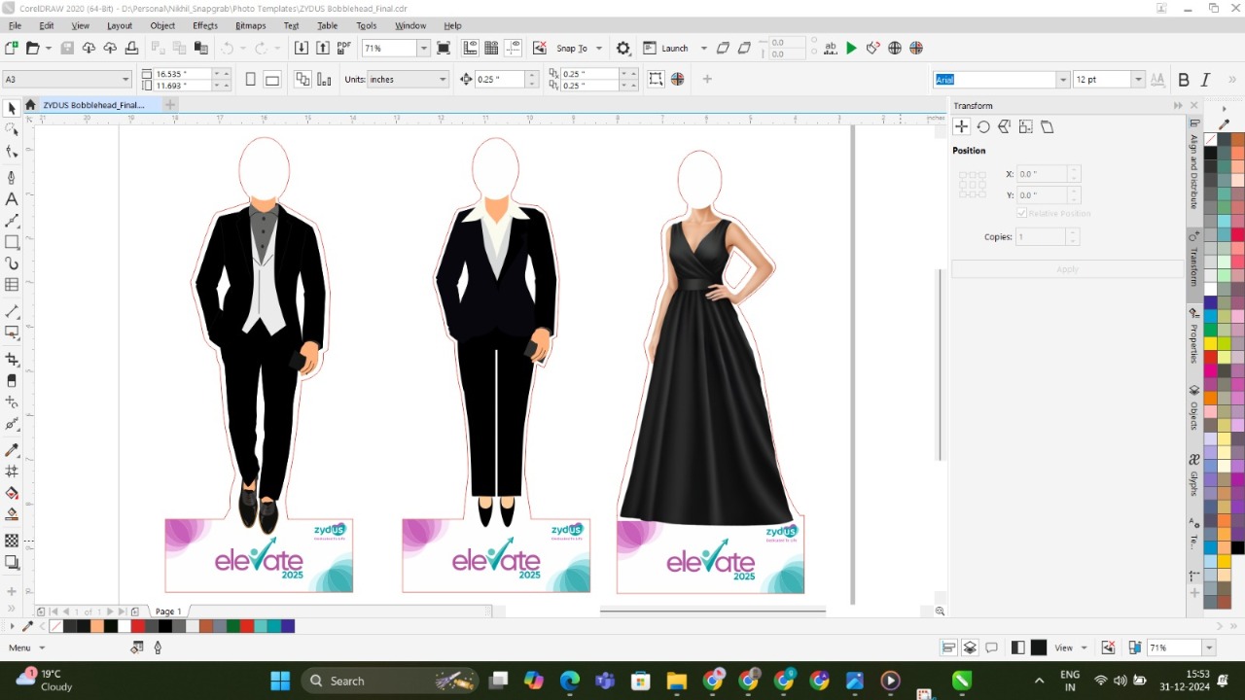
Task: Select the Text tool in toolbox
Action: tap(12, 199)
